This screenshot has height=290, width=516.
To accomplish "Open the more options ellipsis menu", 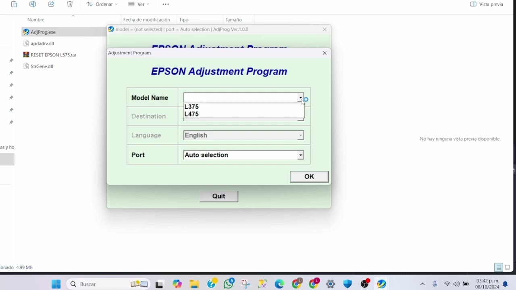I will (x=166, y=4).
